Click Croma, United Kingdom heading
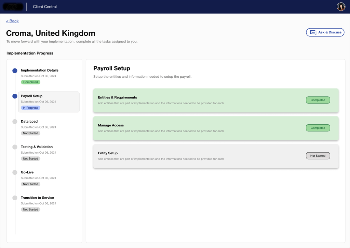 (51, 33)
